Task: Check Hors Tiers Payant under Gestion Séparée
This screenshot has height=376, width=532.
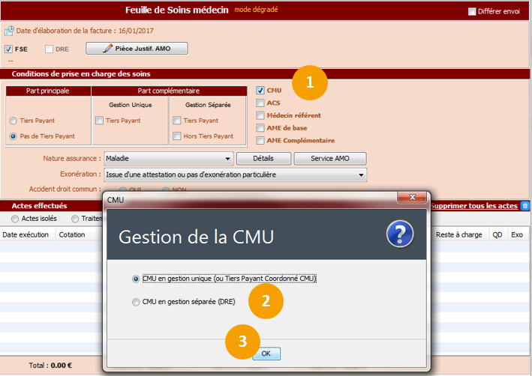Action: coord(177,136)
